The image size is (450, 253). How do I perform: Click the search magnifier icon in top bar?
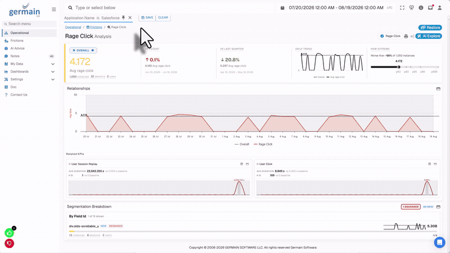tap(70, 8)
